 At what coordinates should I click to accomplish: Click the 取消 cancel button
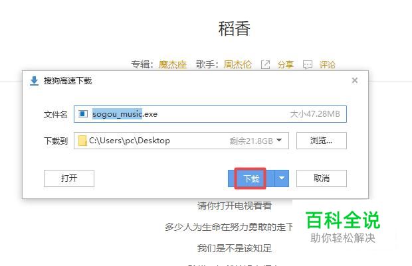click(322, 178)
